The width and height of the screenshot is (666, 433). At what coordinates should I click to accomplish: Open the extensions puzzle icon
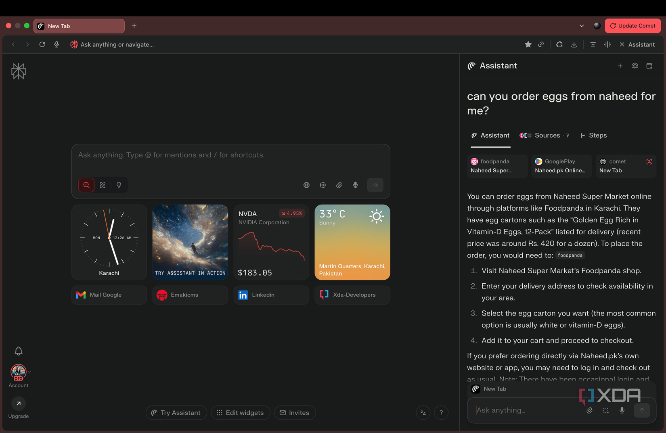click(x=559, y=44)
